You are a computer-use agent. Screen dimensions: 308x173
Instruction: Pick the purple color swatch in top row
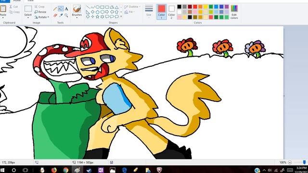227,7
